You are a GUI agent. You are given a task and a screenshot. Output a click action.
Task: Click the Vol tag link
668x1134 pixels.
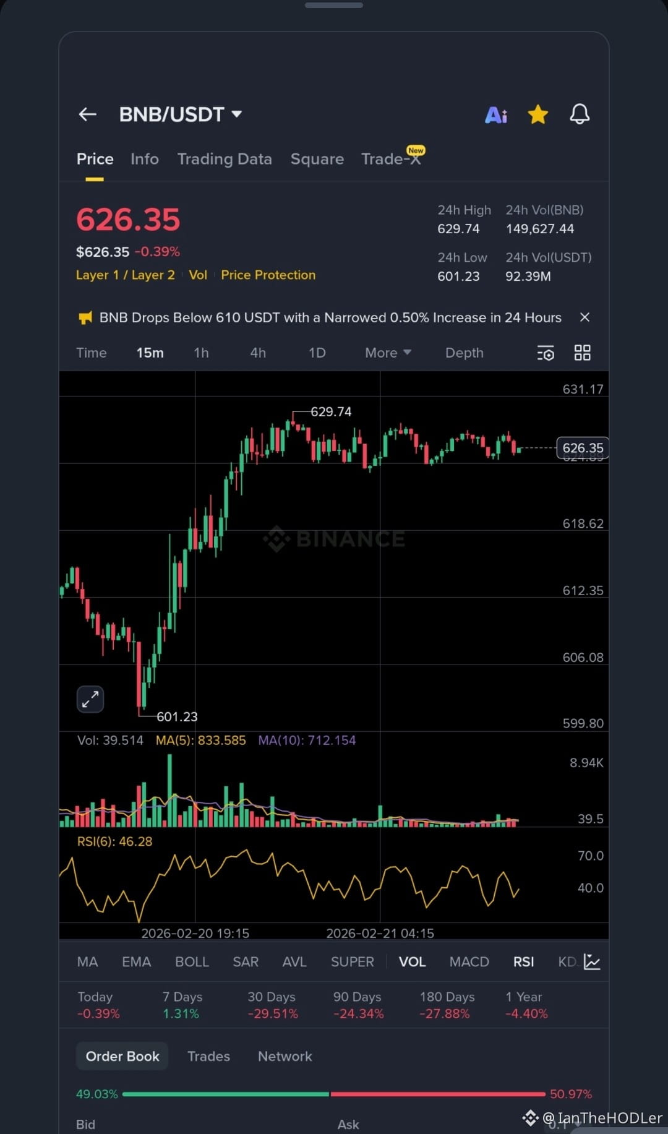point(198,275)
